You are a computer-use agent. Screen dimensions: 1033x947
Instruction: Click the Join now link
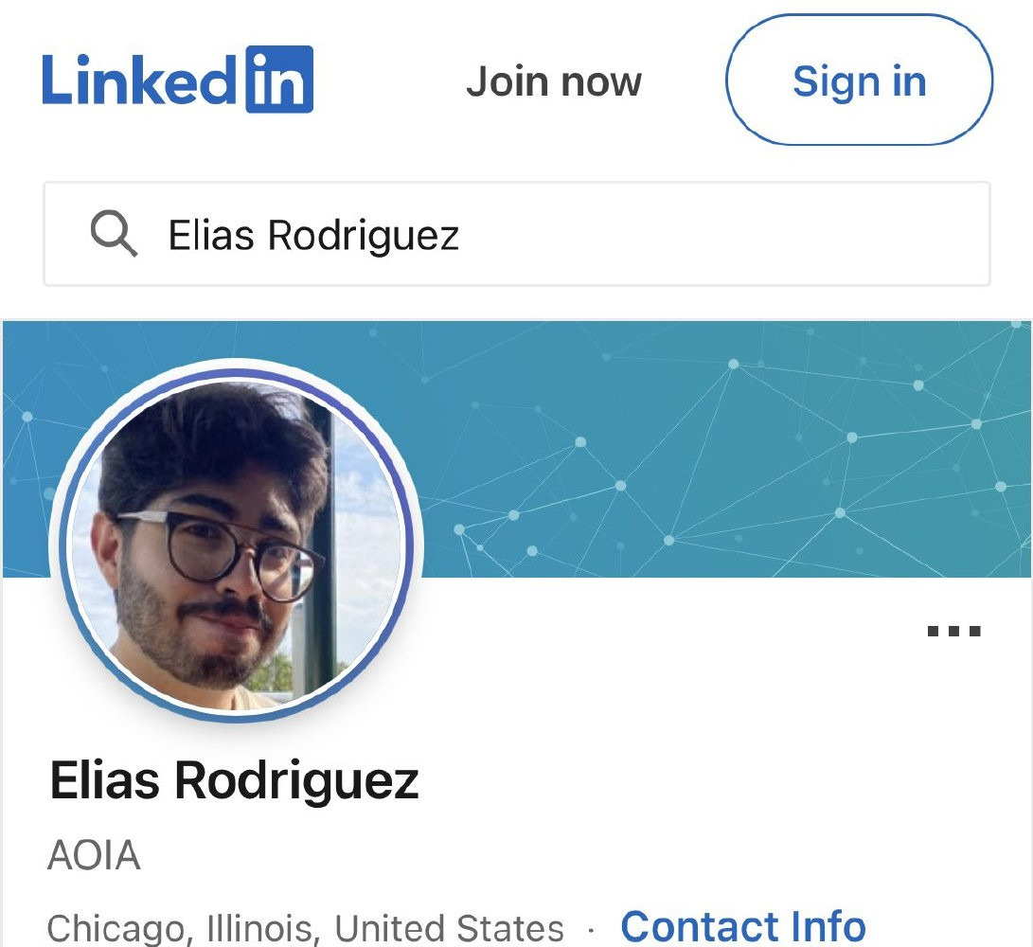[553, 81]
